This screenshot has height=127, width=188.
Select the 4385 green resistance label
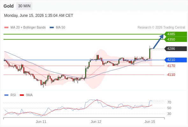pyautogui.click(x=176, y=34)
